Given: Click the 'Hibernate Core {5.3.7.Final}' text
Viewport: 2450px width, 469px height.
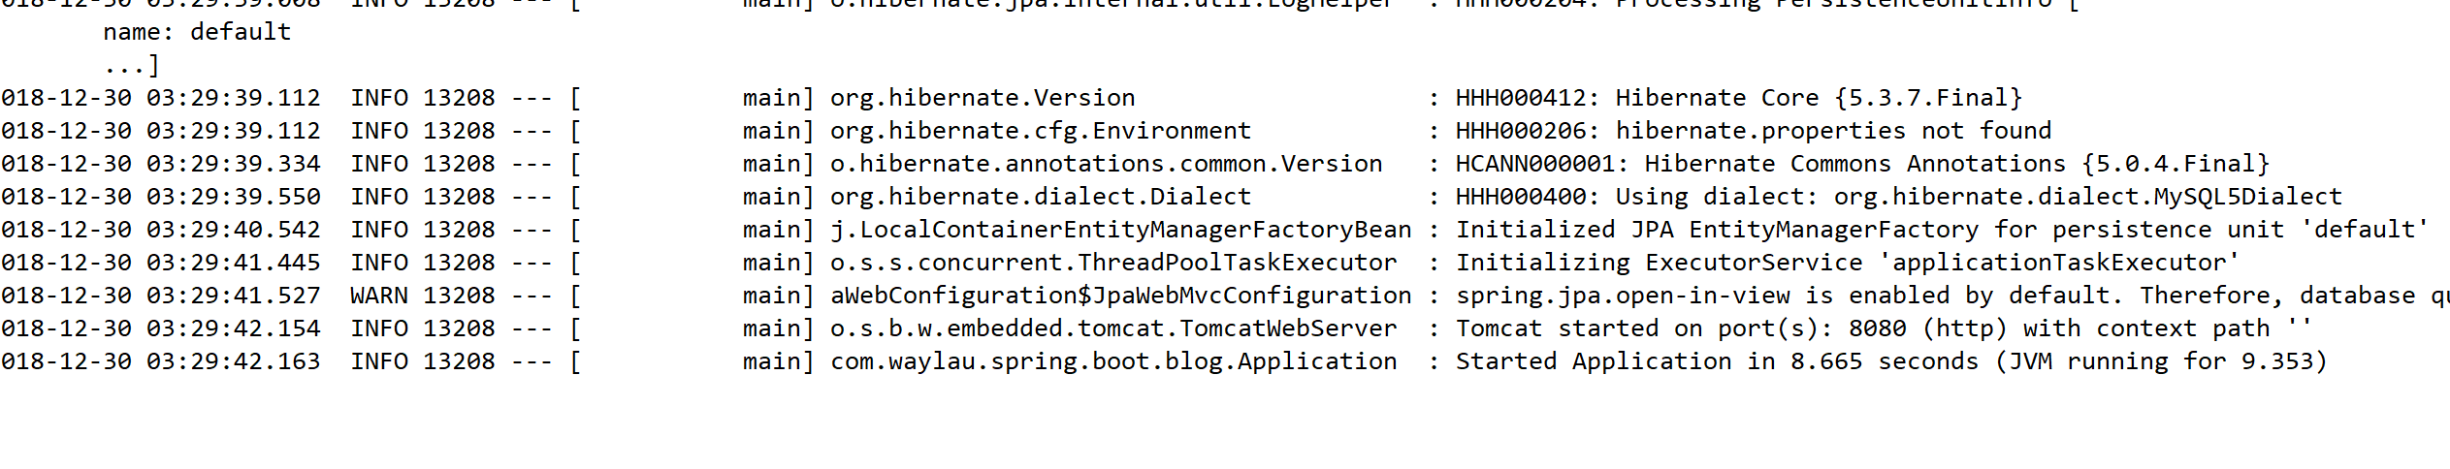Looking at the screenshot, I should click(1819, 98).
